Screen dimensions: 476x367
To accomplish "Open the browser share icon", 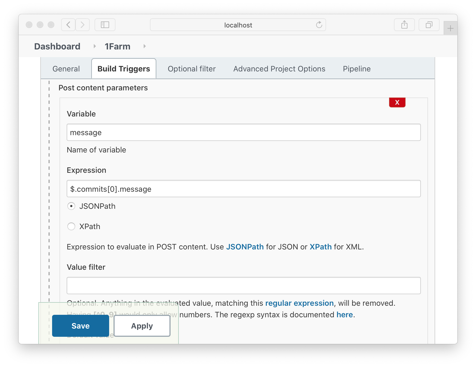I will pyautogui.click(x=404, y=25).
